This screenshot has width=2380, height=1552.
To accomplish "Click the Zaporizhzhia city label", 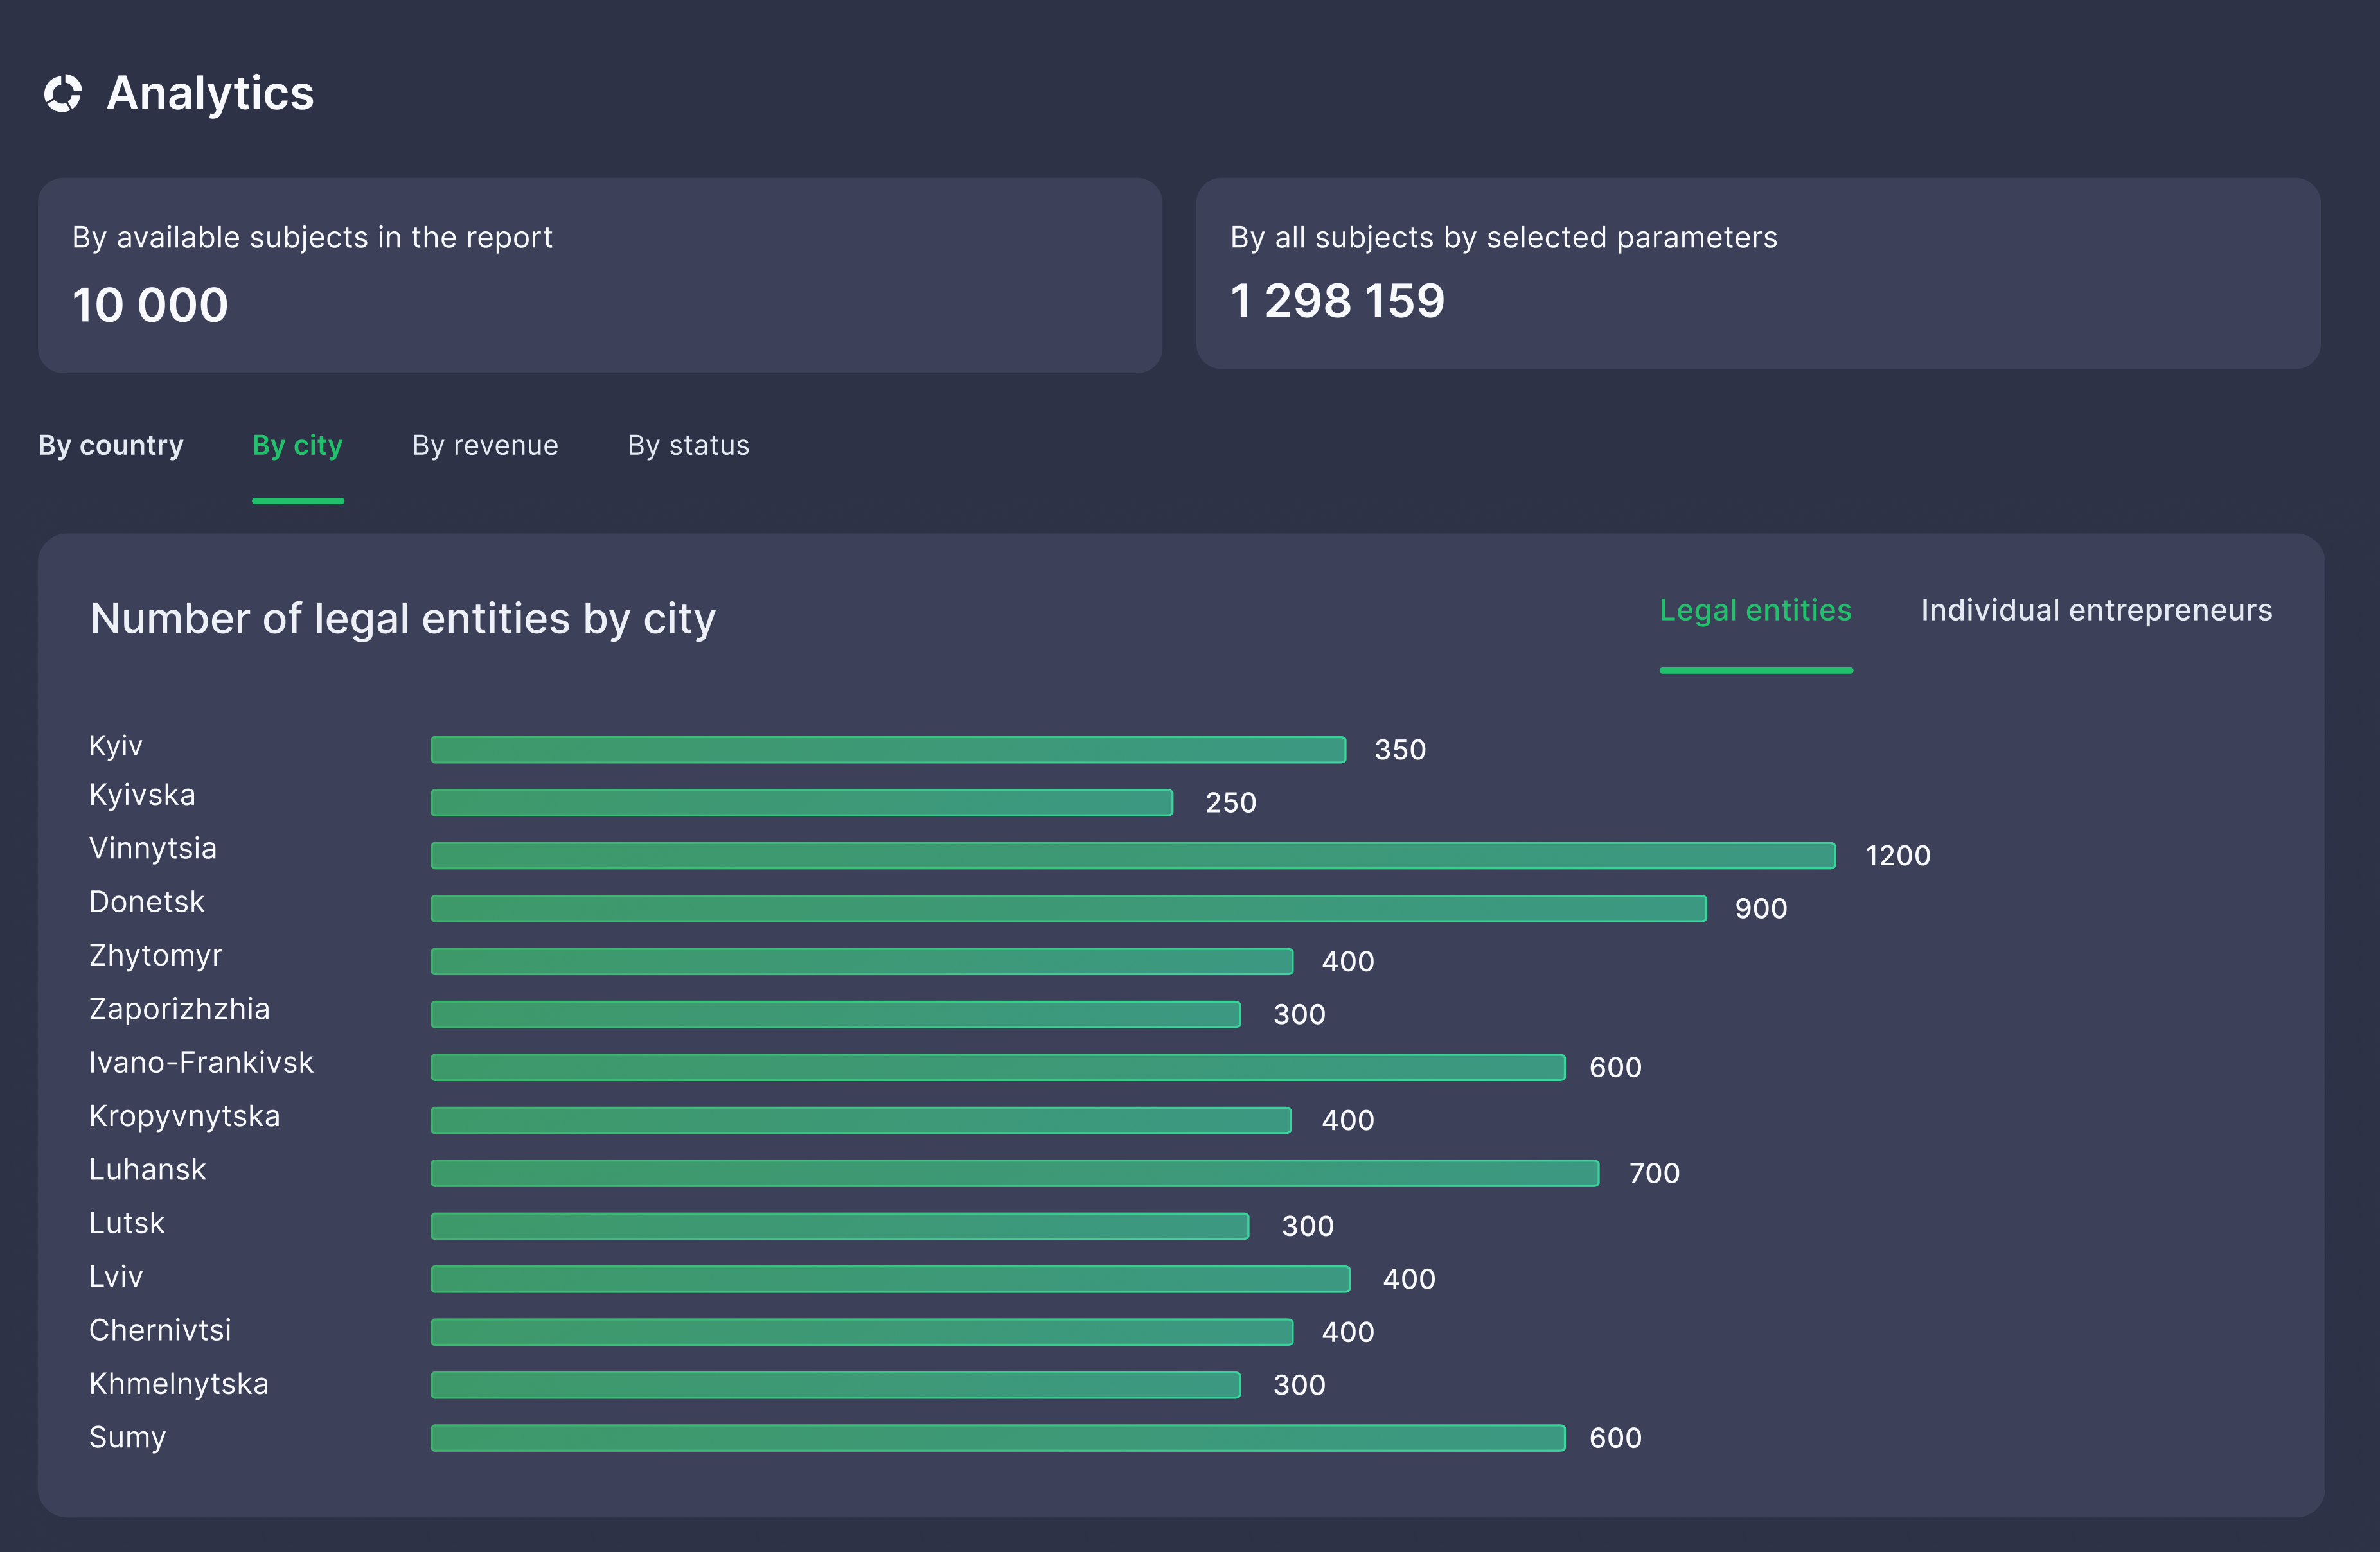I will click(x=179, y=1009).
